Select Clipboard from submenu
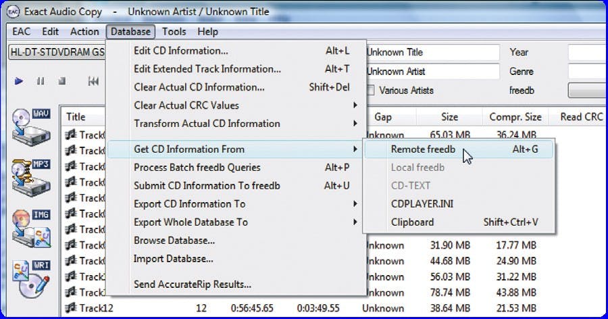 [459, 222]
